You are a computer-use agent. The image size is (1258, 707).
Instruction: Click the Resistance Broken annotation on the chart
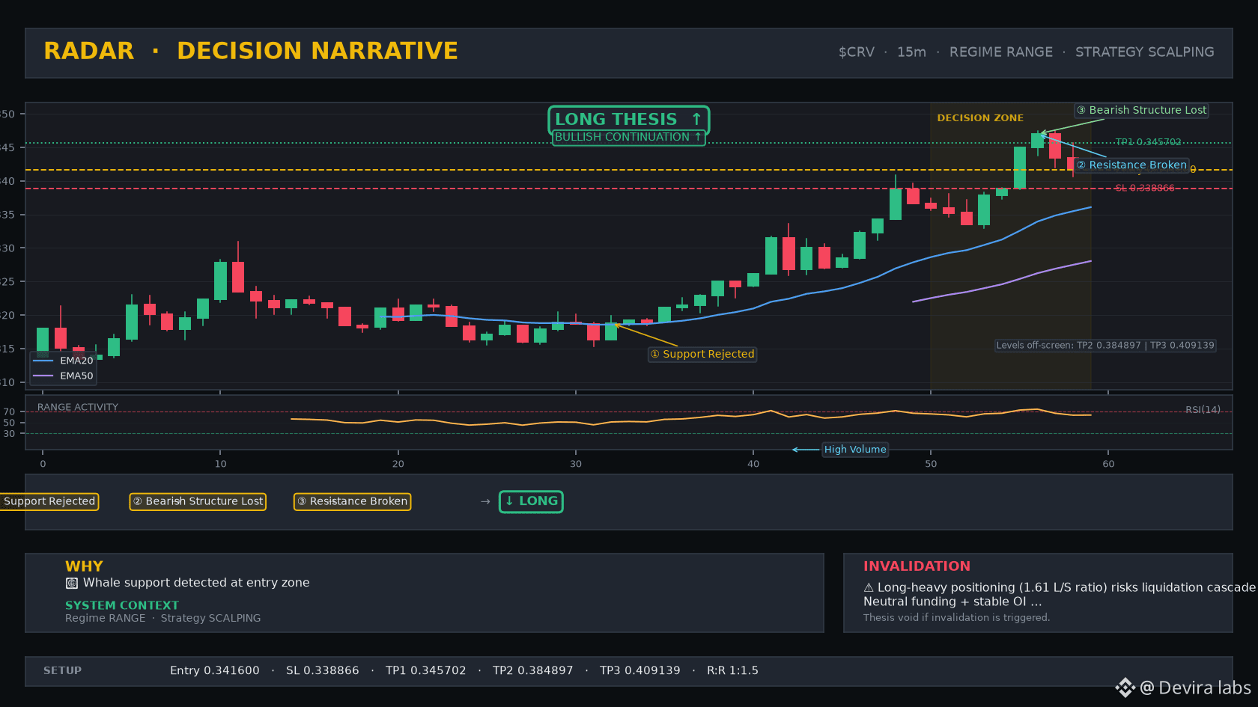[x=1131, y=165]
